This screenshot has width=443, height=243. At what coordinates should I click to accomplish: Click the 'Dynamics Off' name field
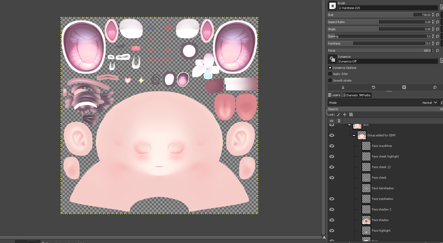click(x=388, y=61)
